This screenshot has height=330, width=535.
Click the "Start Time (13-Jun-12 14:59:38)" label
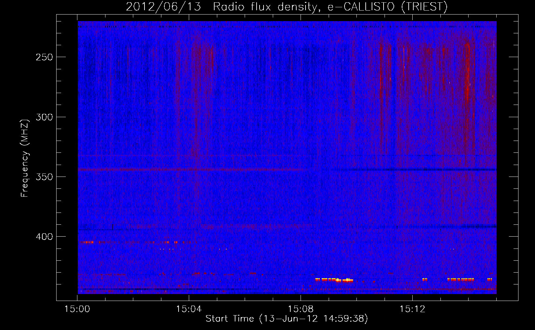point(287,319)
